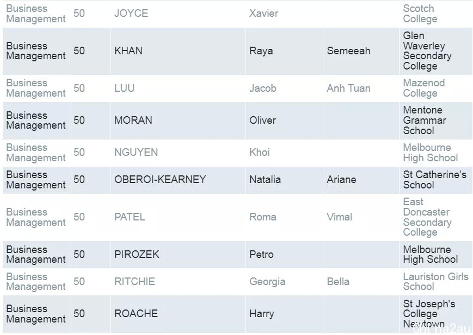Select the PATEL surname cell

coord(178,217)
